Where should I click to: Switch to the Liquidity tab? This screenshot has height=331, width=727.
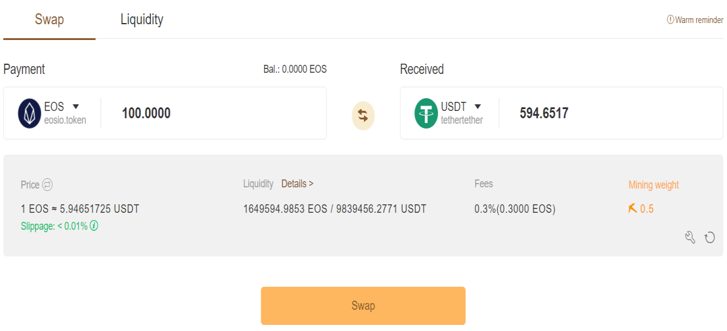tap(142, 19)
